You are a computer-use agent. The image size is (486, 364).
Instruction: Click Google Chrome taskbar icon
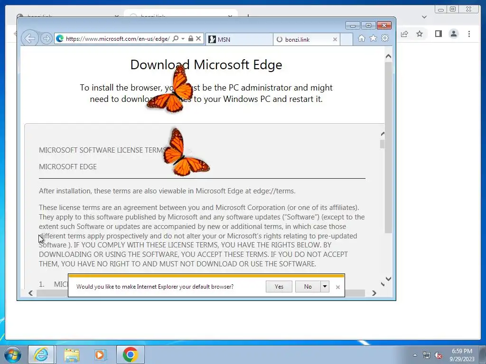[130, 355]
